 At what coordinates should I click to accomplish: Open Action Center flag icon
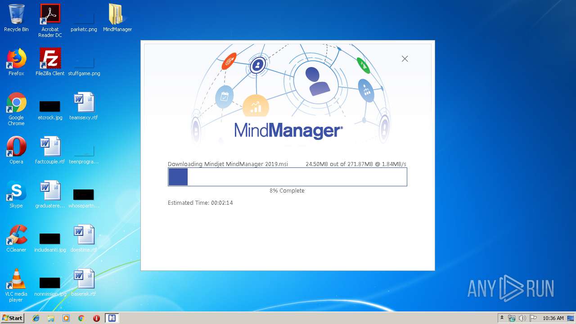(x=533, y=318)
